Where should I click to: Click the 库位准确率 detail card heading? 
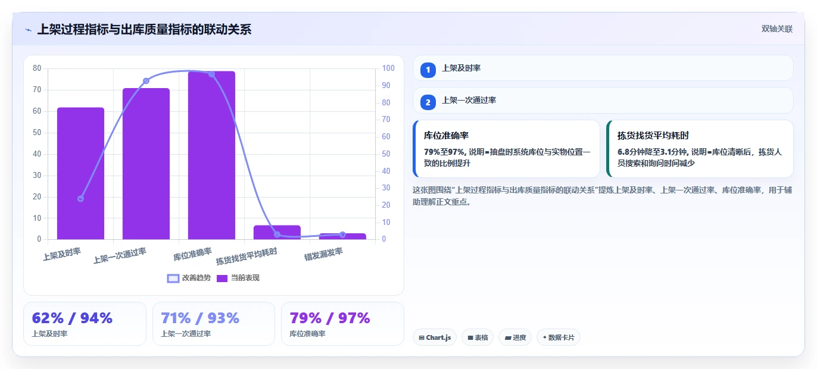446,136
